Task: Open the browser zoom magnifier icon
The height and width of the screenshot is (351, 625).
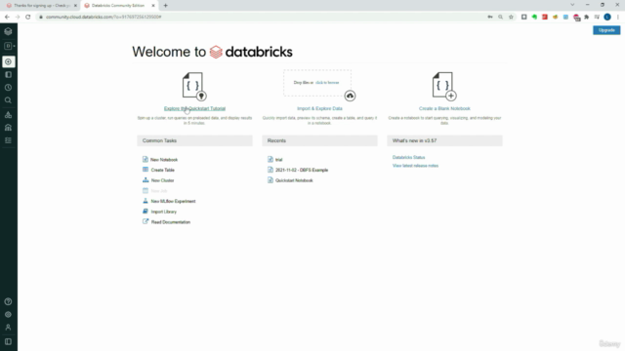Action: (501, 18)
